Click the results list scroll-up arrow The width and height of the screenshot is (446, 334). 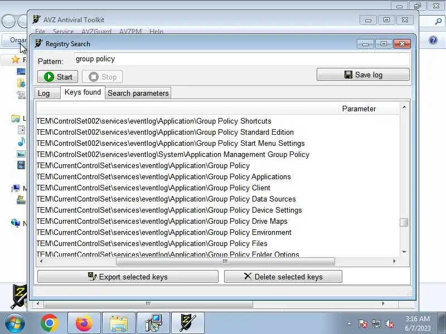point(404,107)
